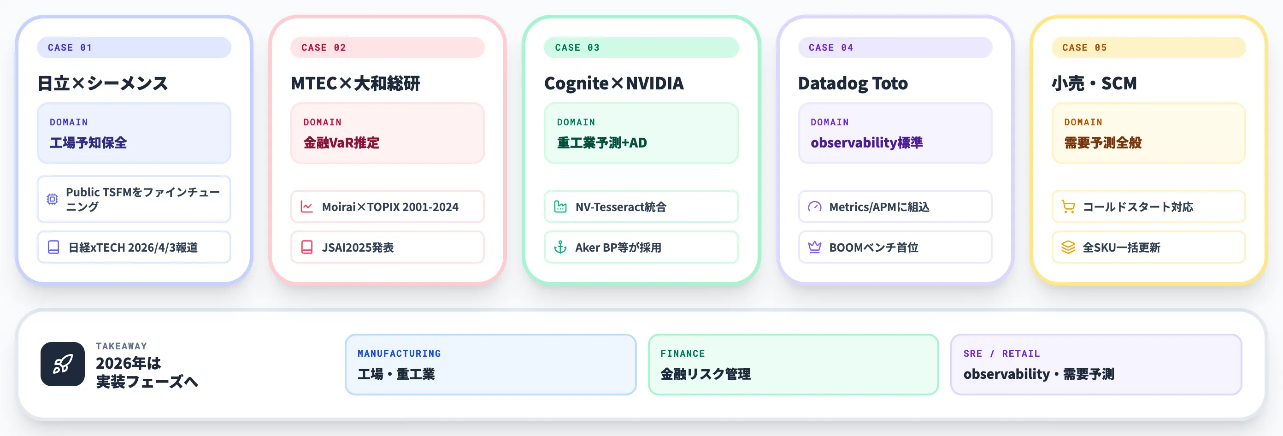
Task: Click the BOOMベンチ首位 text
Action: point(874,247)
